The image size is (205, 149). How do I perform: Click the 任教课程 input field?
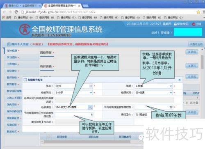click(x=71, y=107)
